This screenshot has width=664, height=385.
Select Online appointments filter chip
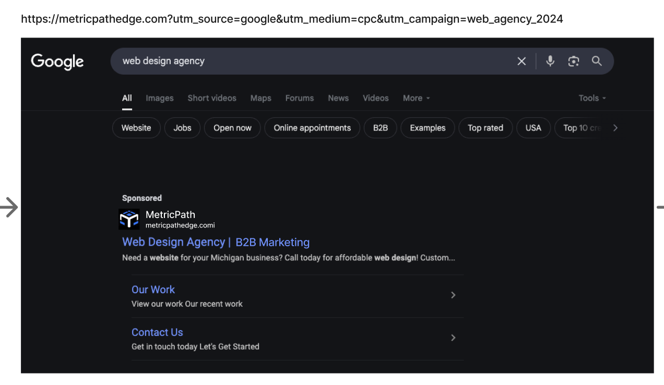coord(312,128)
